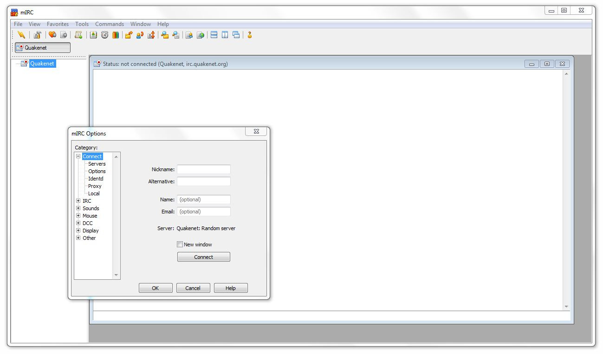Open Log Files magnifier-document icon

coord(176,35)
